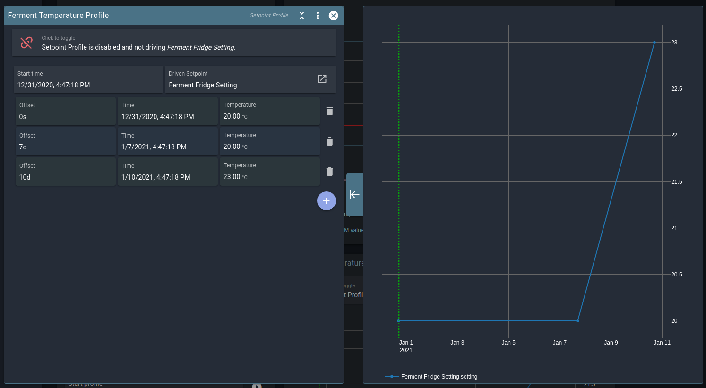706x388 pixels.
Task: Edit the 7d Offset field
Action: 66,141
